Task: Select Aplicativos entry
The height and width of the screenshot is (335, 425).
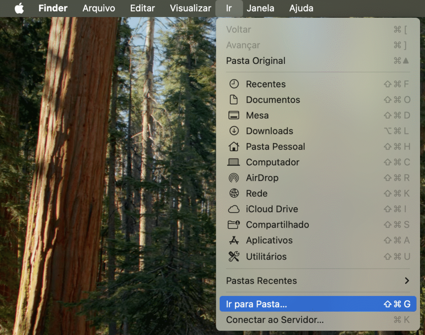Action: click(x=318, y=240)
